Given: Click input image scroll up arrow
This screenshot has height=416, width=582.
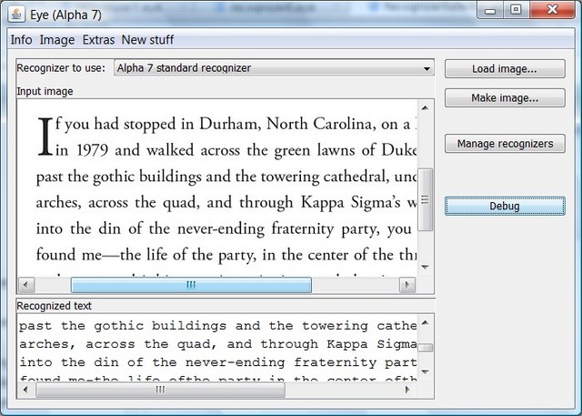Looking at the screenshot, I should (x=426, y=107).
